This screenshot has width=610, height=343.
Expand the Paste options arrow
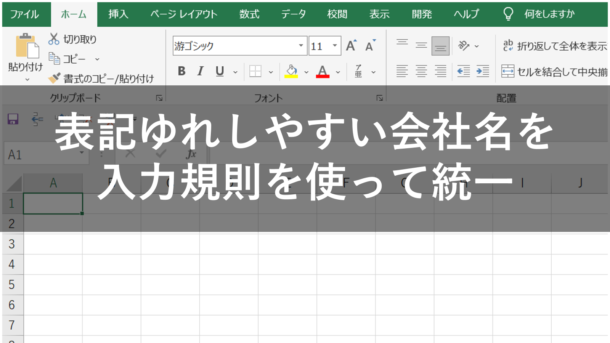[27, 79]
